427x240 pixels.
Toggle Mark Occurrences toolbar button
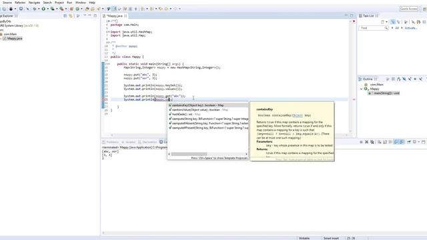point(115,9)
